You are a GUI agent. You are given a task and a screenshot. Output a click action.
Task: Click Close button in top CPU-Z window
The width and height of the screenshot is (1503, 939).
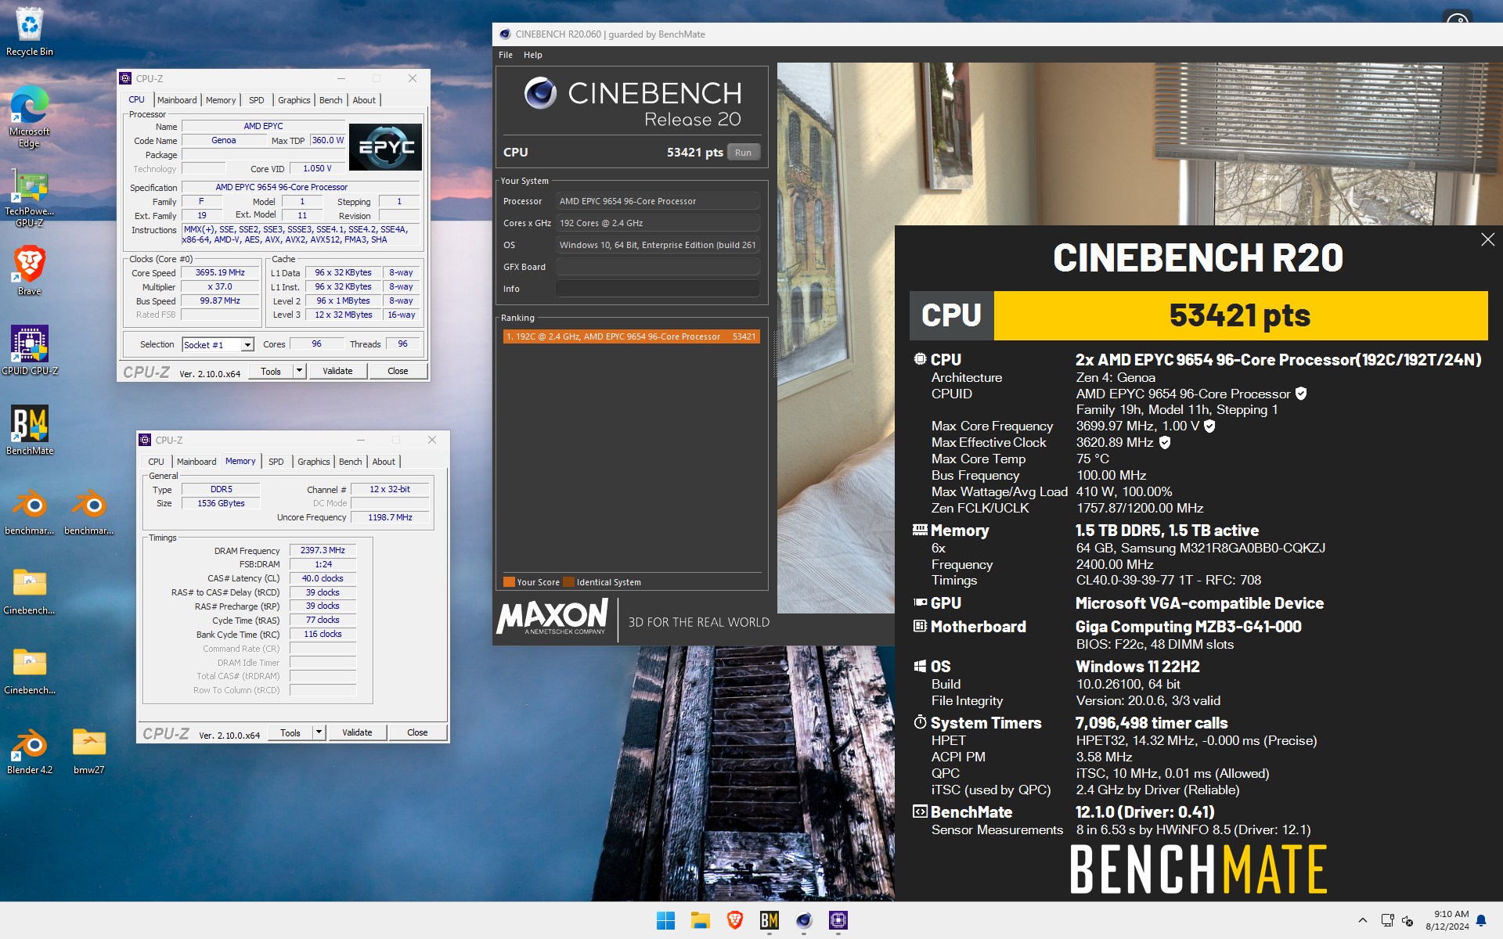point(398,371)
